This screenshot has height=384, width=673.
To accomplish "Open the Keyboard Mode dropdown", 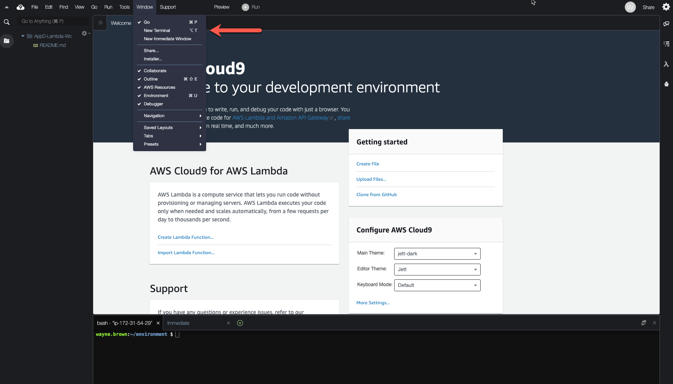I will click(437, 285).
